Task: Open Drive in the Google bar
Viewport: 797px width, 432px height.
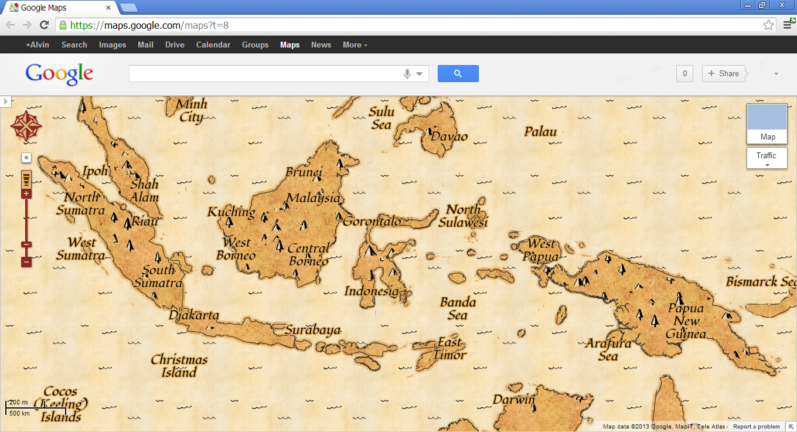Action: point(175,45)
